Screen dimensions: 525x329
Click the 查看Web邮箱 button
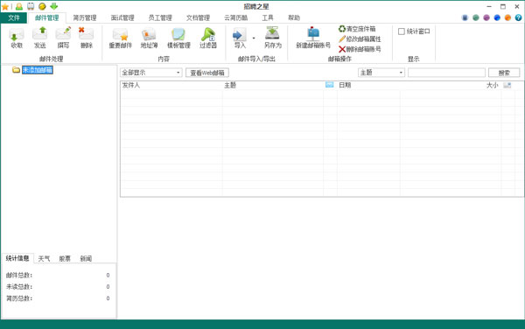[x=207, y=73]
